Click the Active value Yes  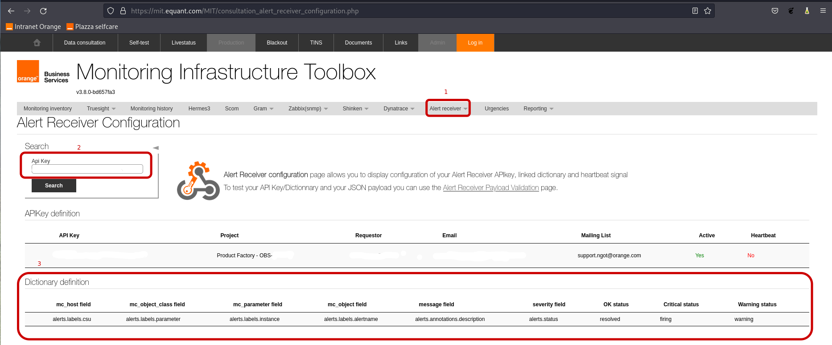click(x=700, y=256)
